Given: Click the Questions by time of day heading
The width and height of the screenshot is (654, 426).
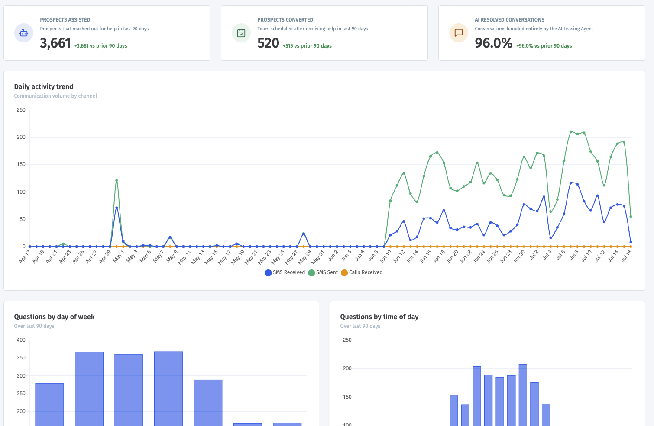Looking at the screenshot, I should click(x=379, y=317).
